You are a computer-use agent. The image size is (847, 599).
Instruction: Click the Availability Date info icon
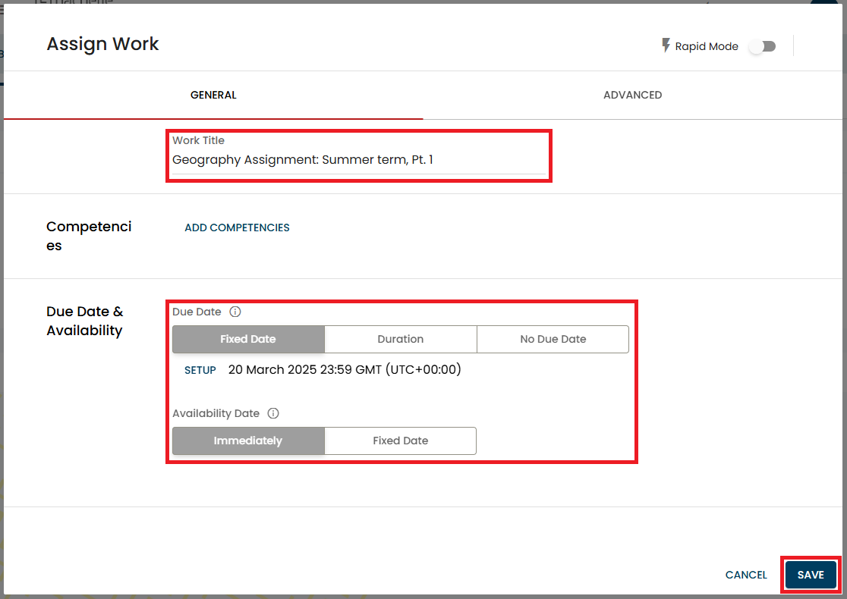(273, 413)
